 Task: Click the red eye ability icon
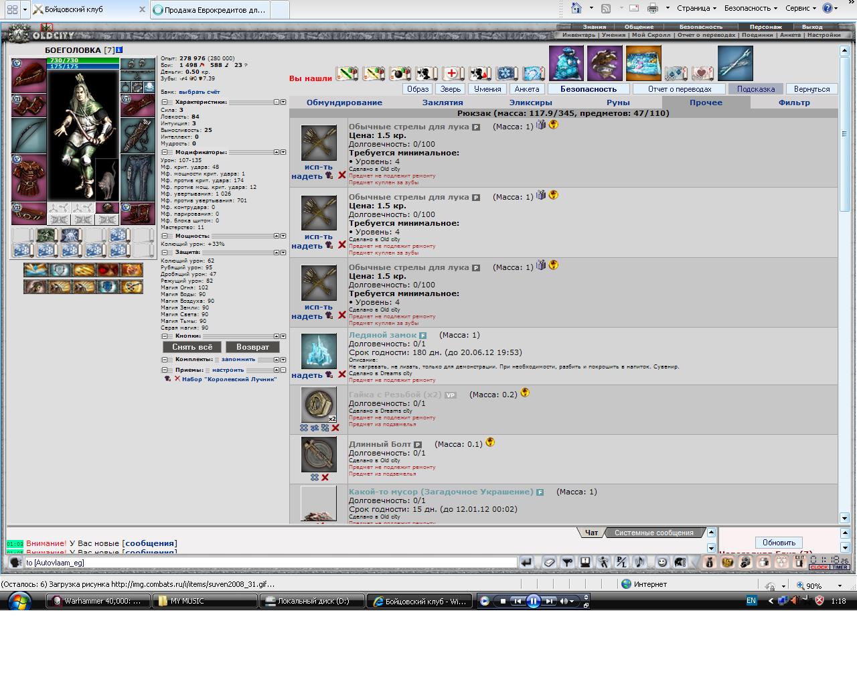tap(107, 270)
